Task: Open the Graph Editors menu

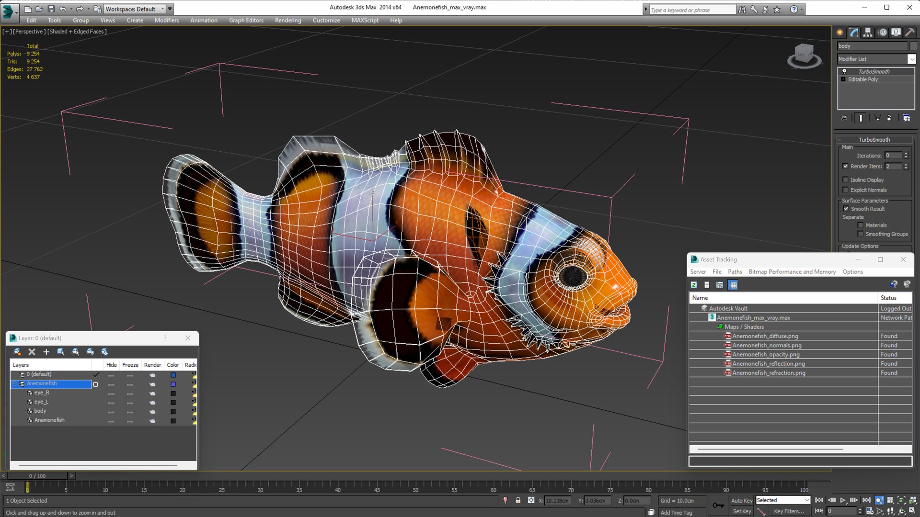Action: tap(246, 20)
